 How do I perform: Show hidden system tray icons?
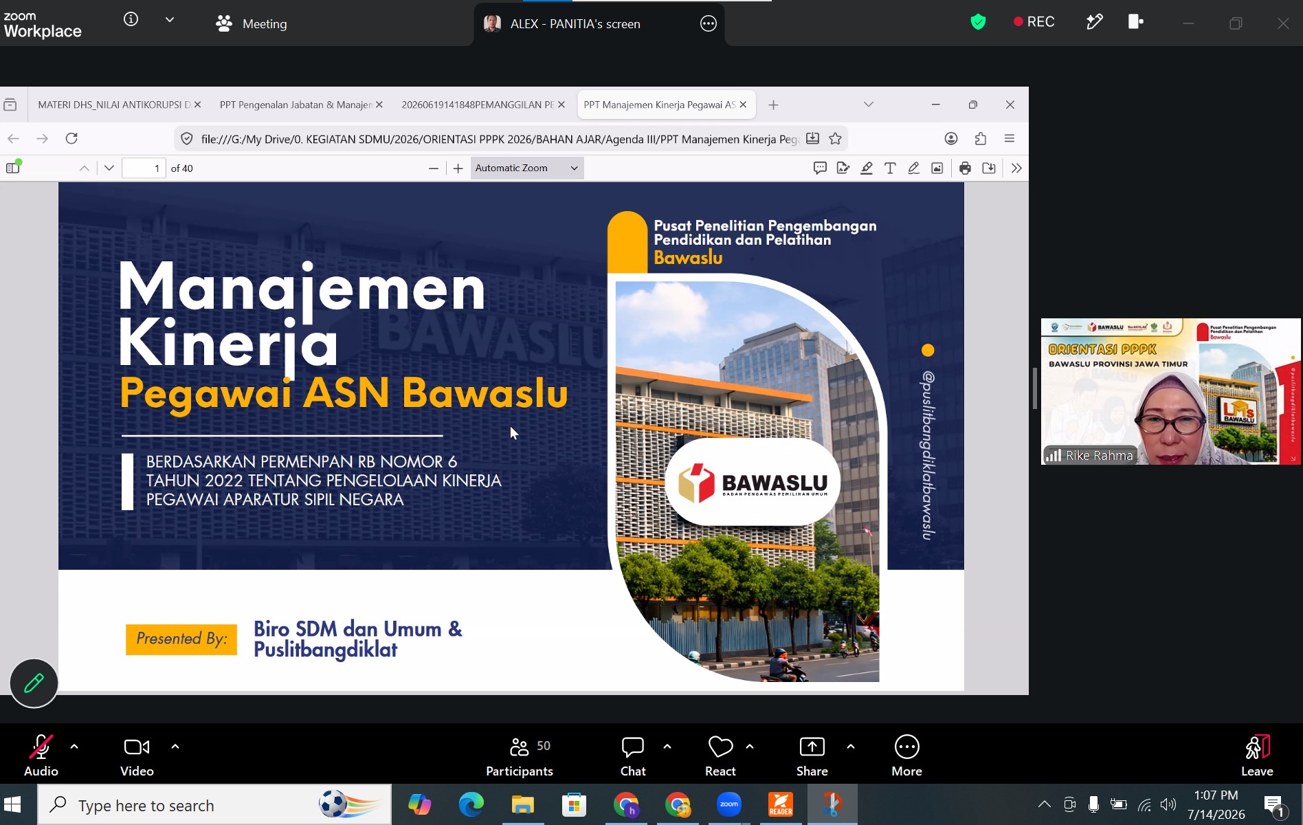pyautogui.click(x=1044, y=804)
